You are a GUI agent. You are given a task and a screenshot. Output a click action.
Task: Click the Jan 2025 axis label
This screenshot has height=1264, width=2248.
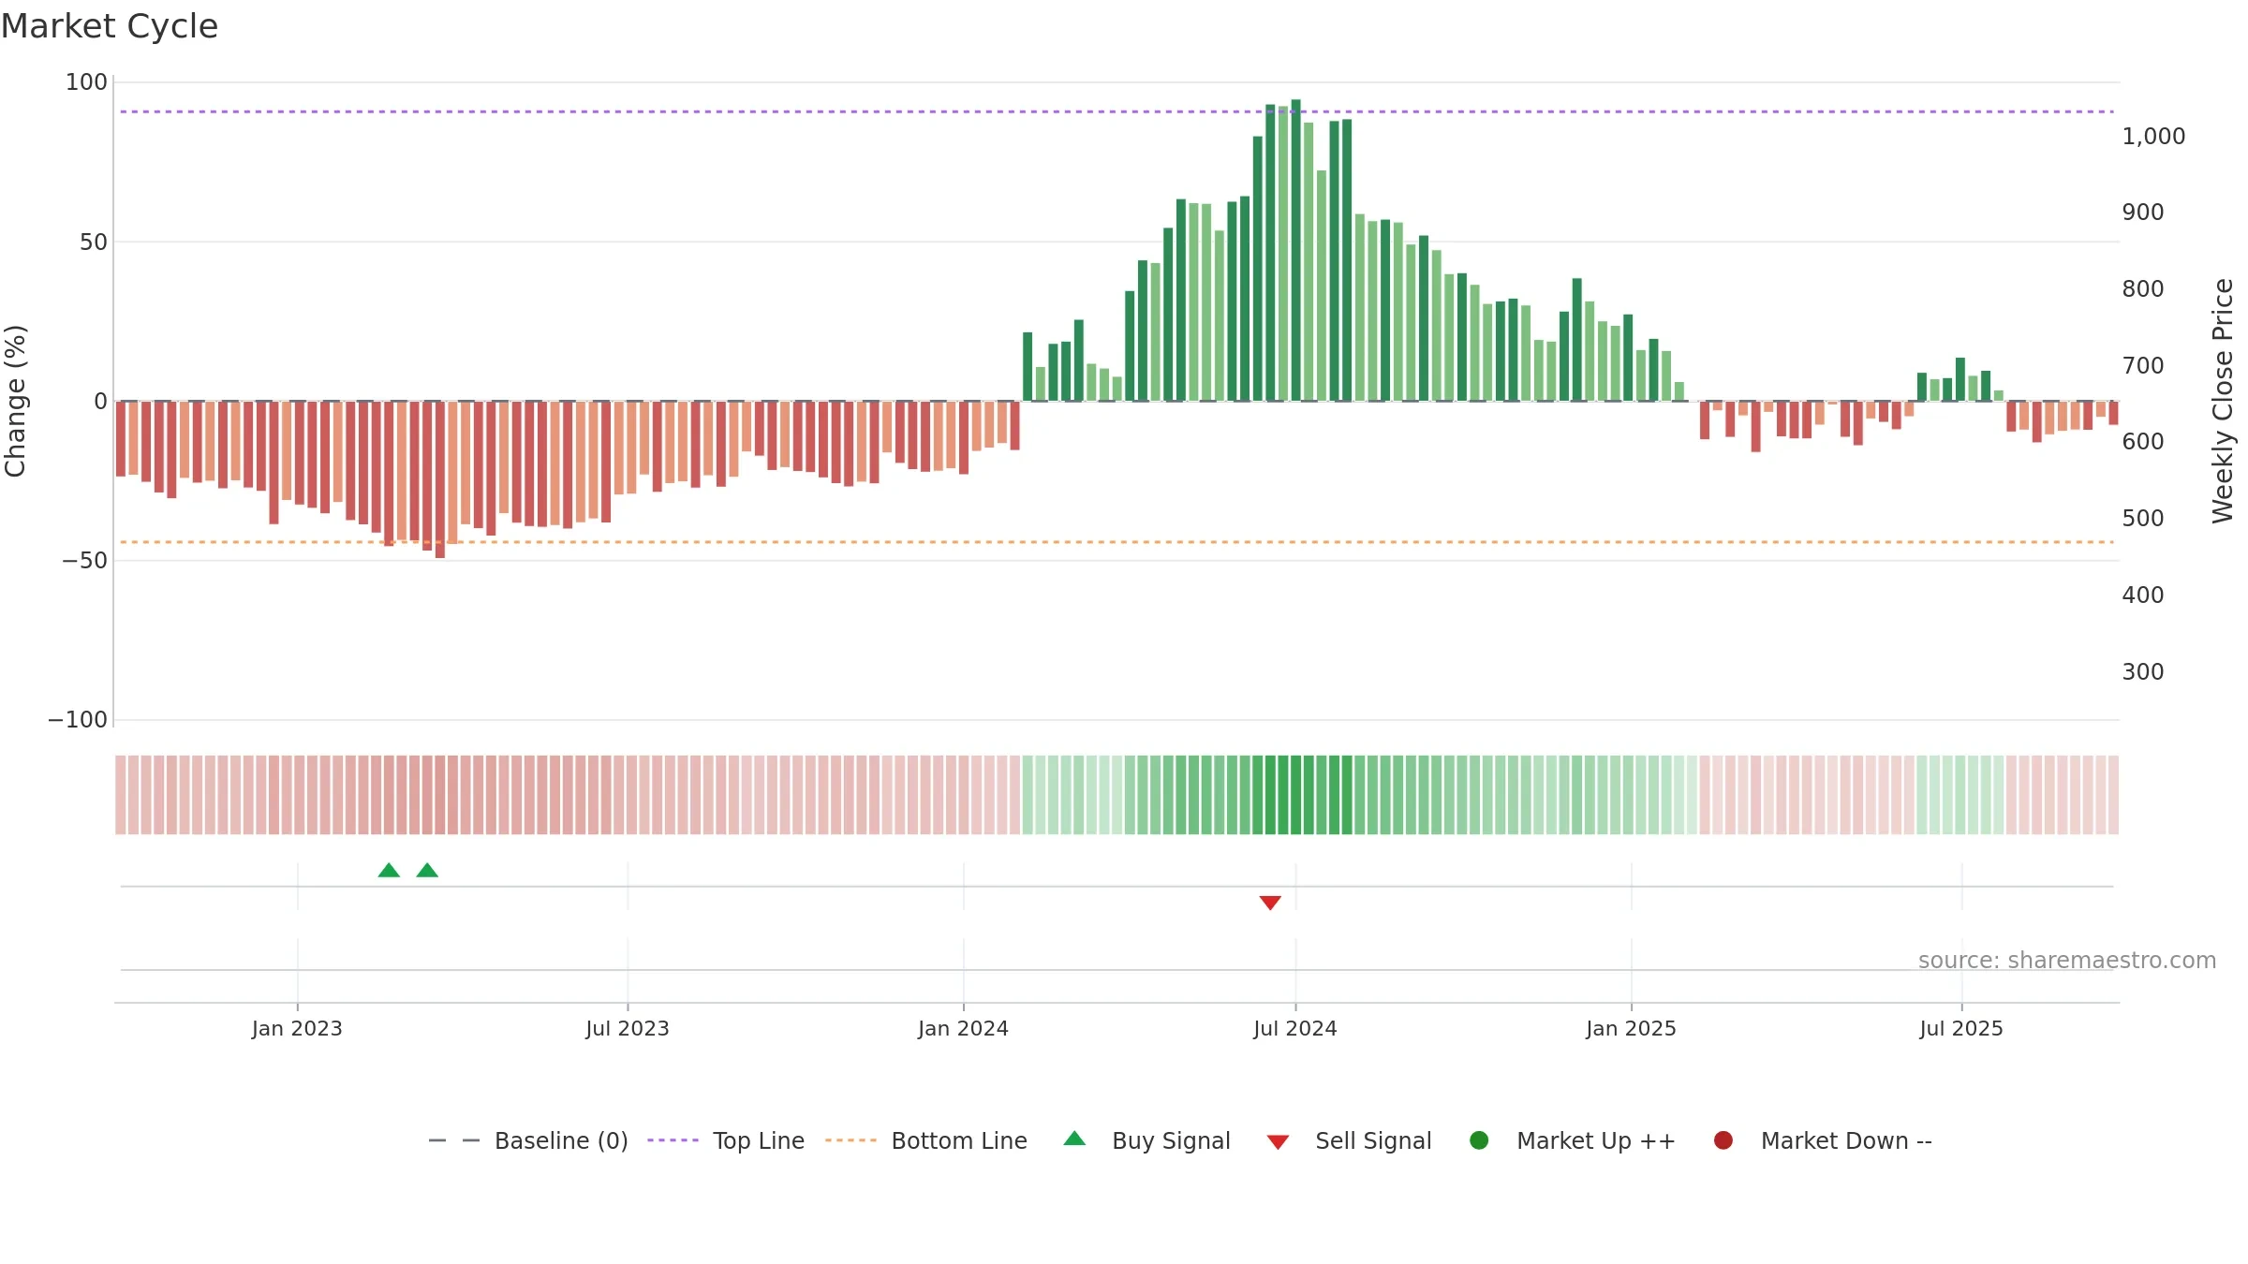(x=1631, y=1029)
